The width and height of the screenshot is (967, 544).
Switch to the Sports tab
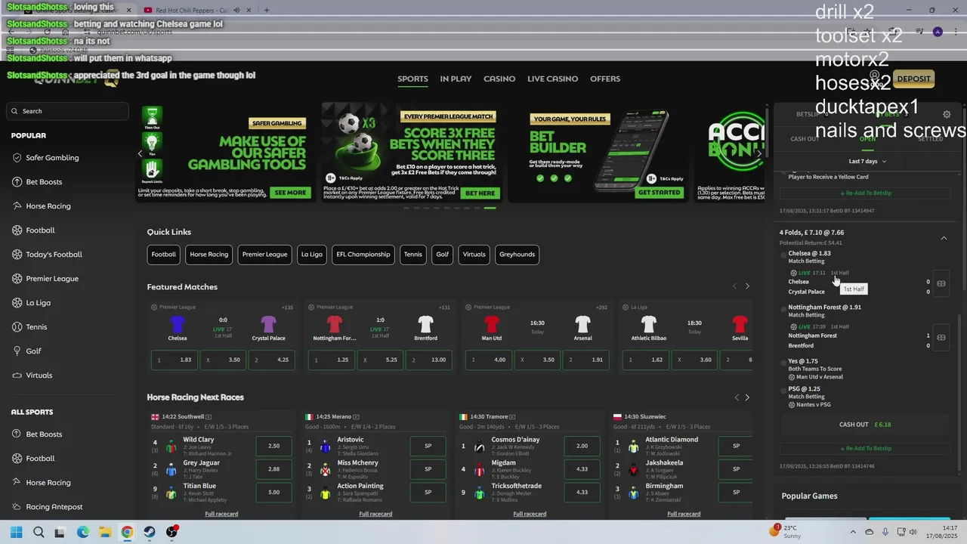412,79
